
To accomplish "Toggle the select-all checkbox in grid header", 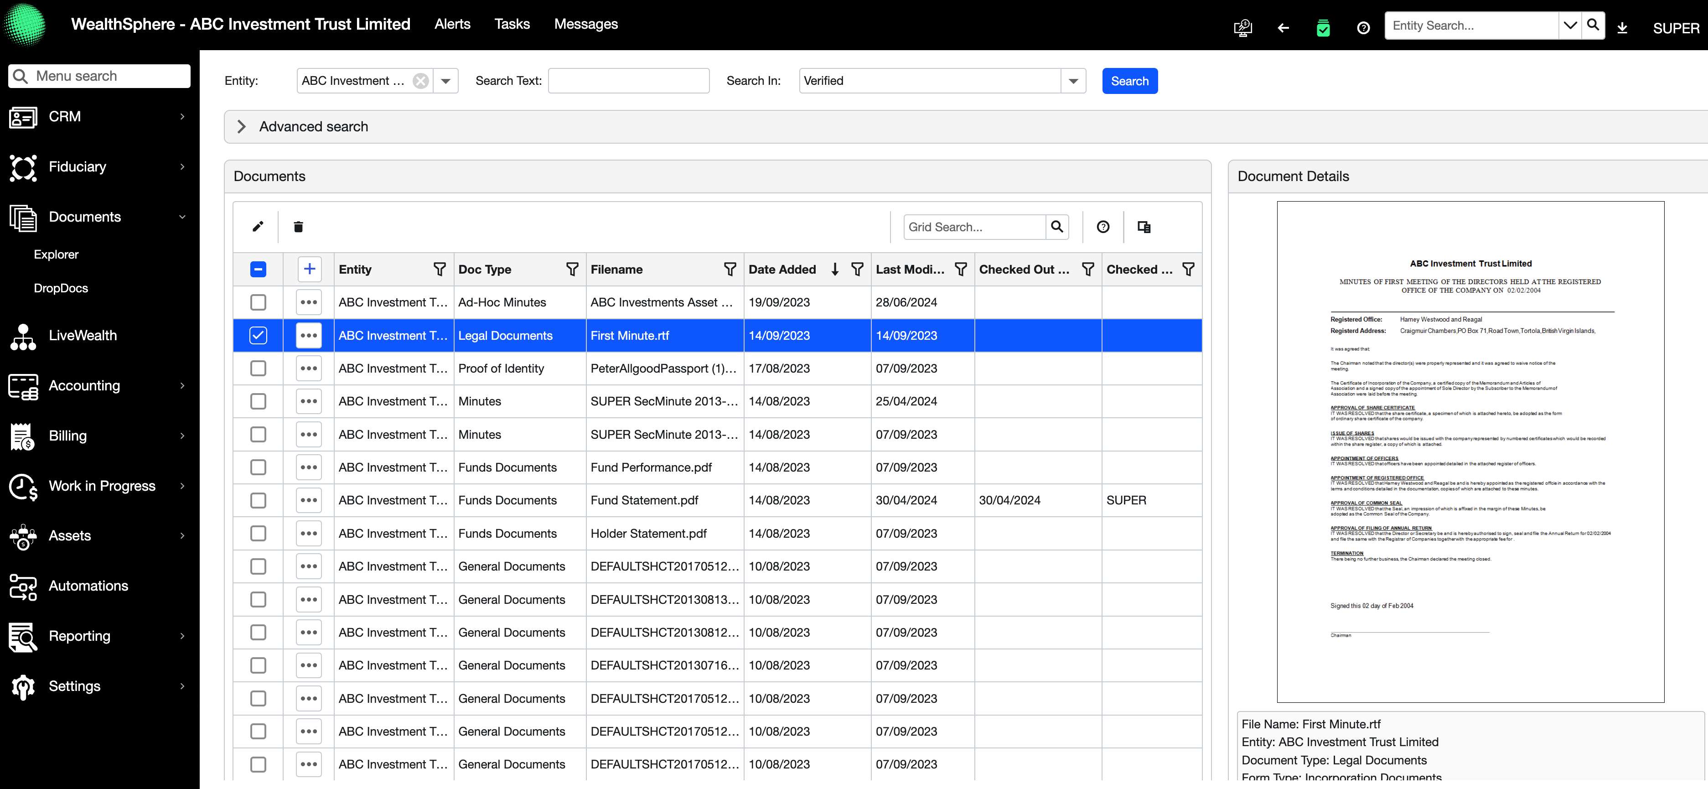I will (x=258, y=269).
